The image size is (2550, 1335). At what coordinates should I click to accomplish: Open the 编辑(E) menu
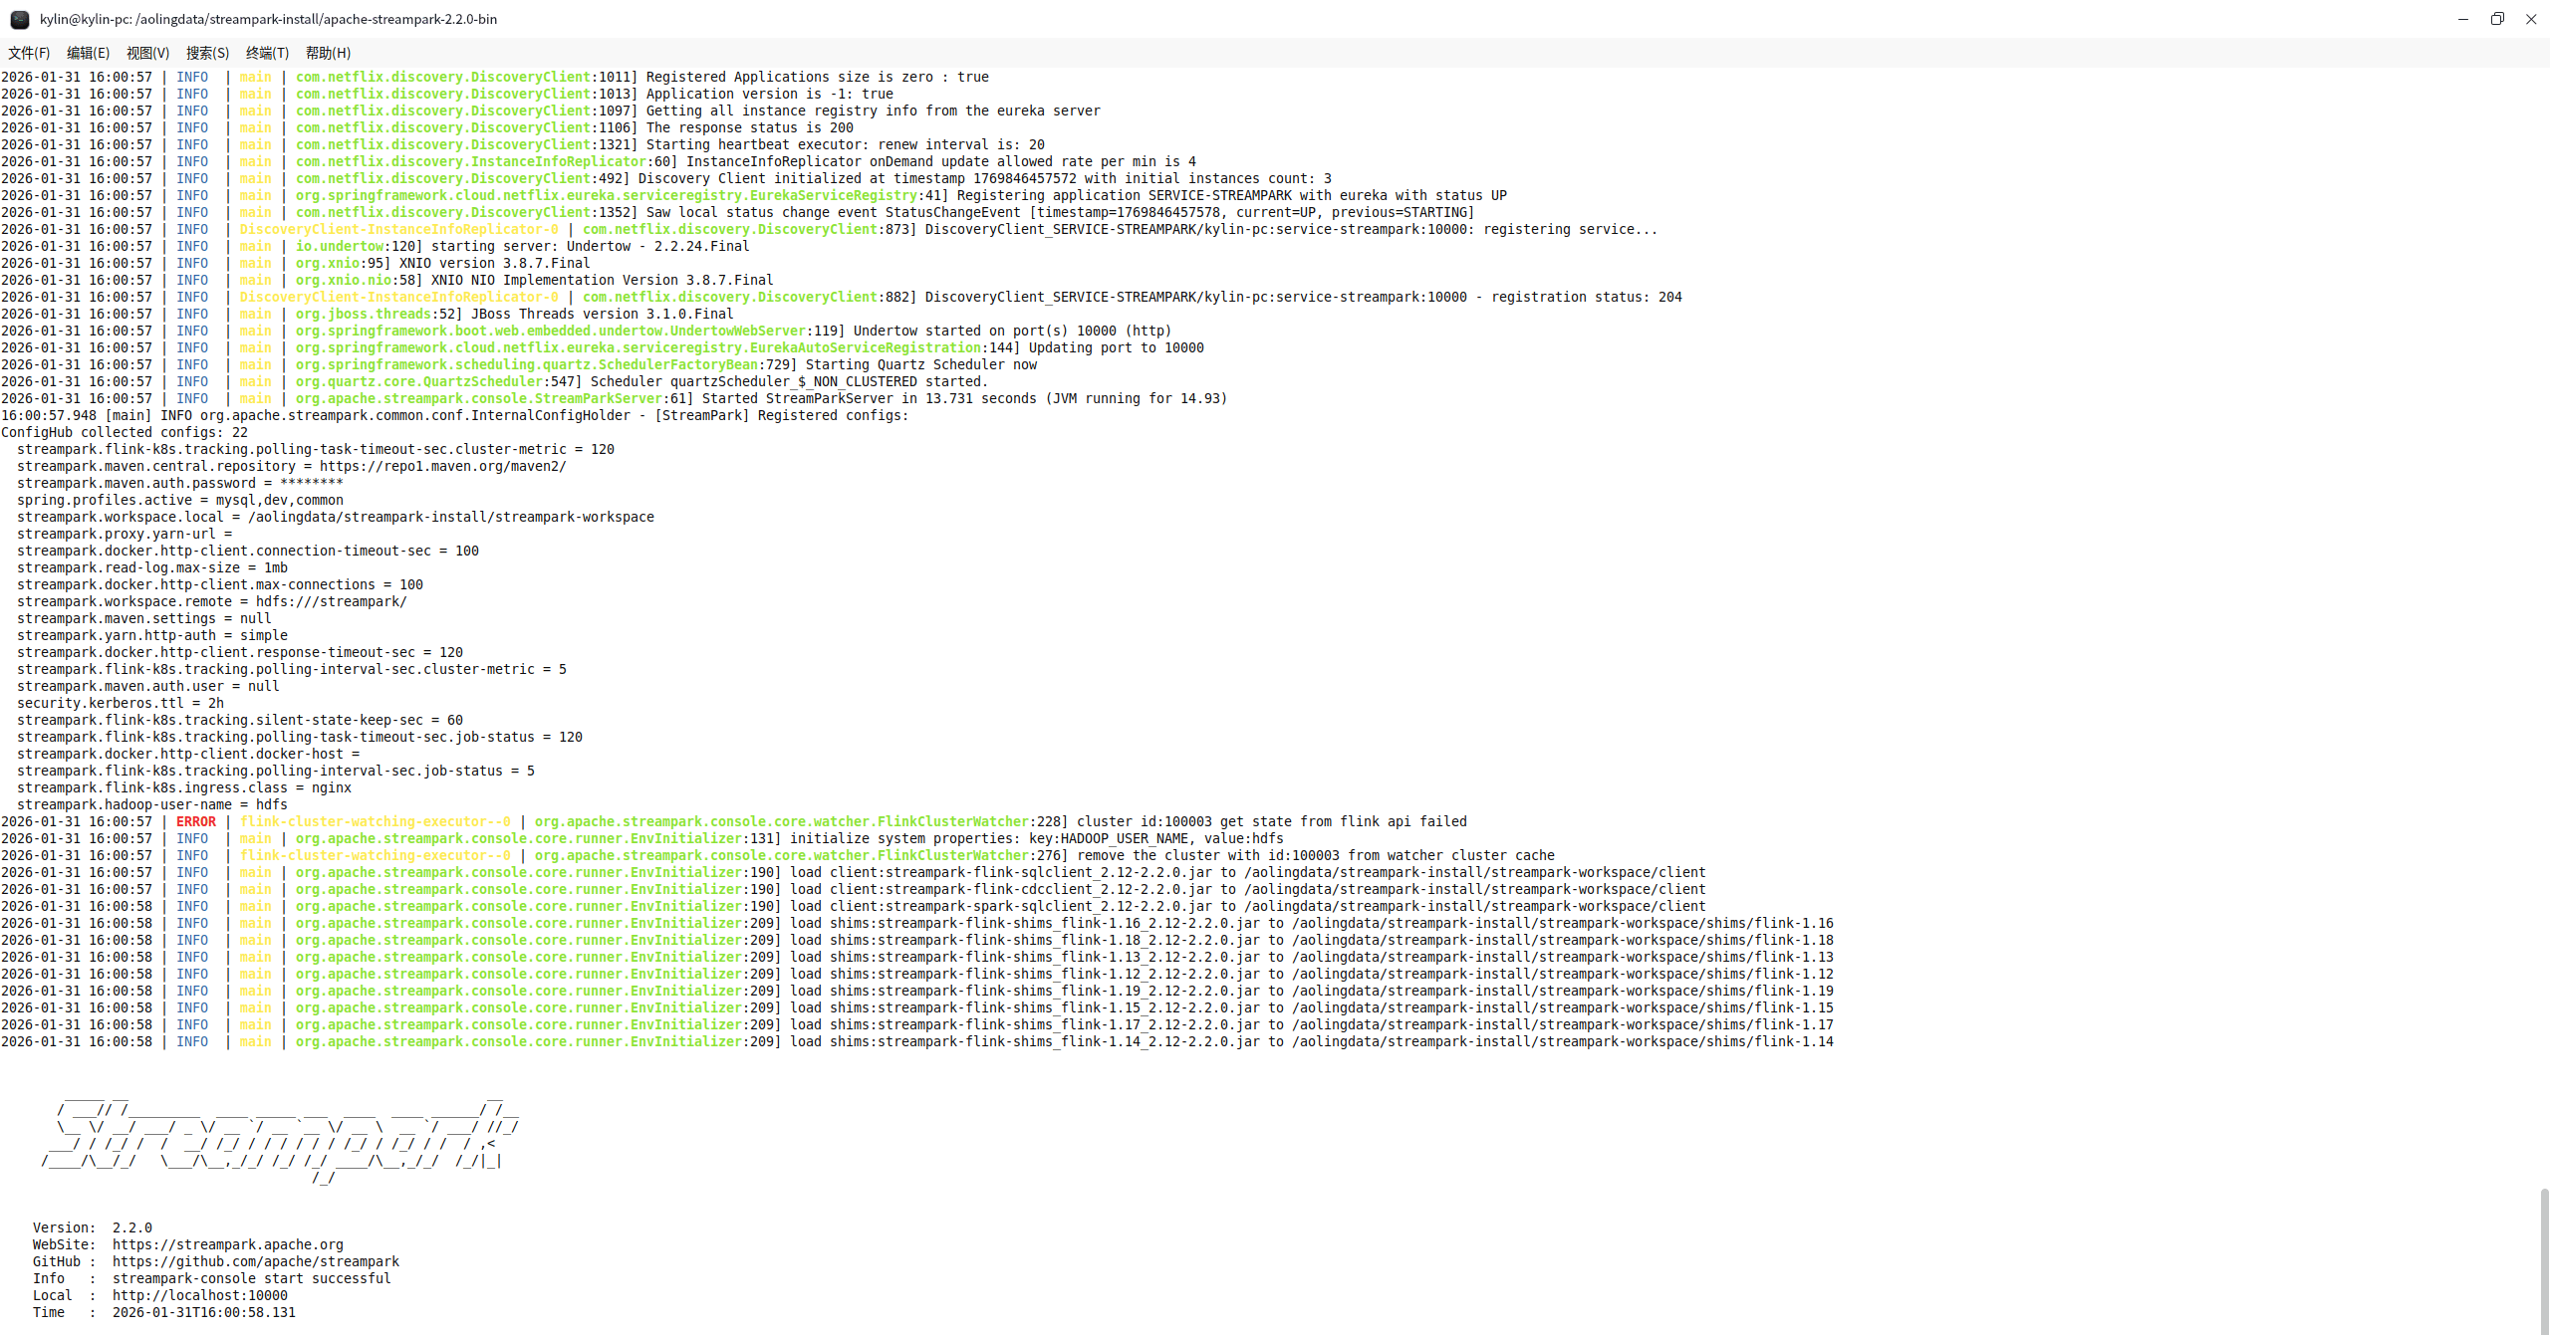coord(88,53)
